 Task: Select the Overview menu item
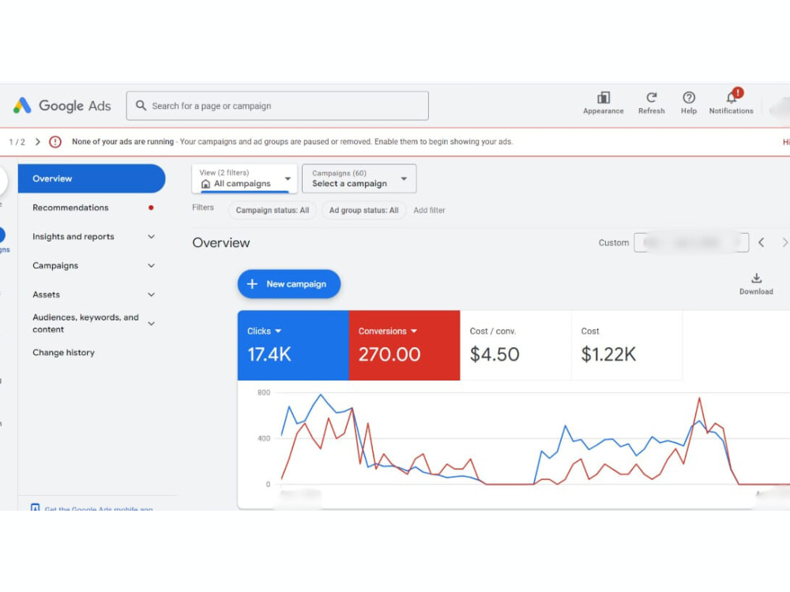click(92, 178)
